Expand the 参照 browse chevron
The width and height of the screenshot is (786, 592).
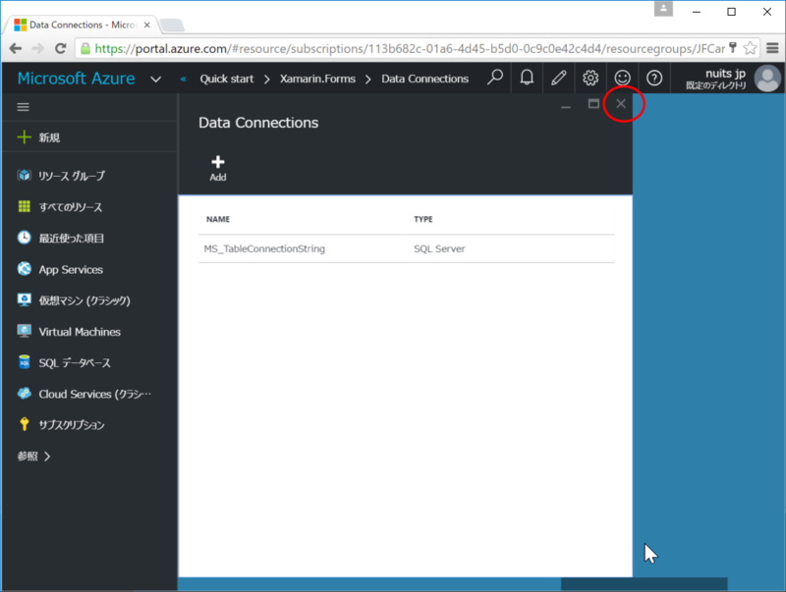pyautogui.click(x=47, y=456)
